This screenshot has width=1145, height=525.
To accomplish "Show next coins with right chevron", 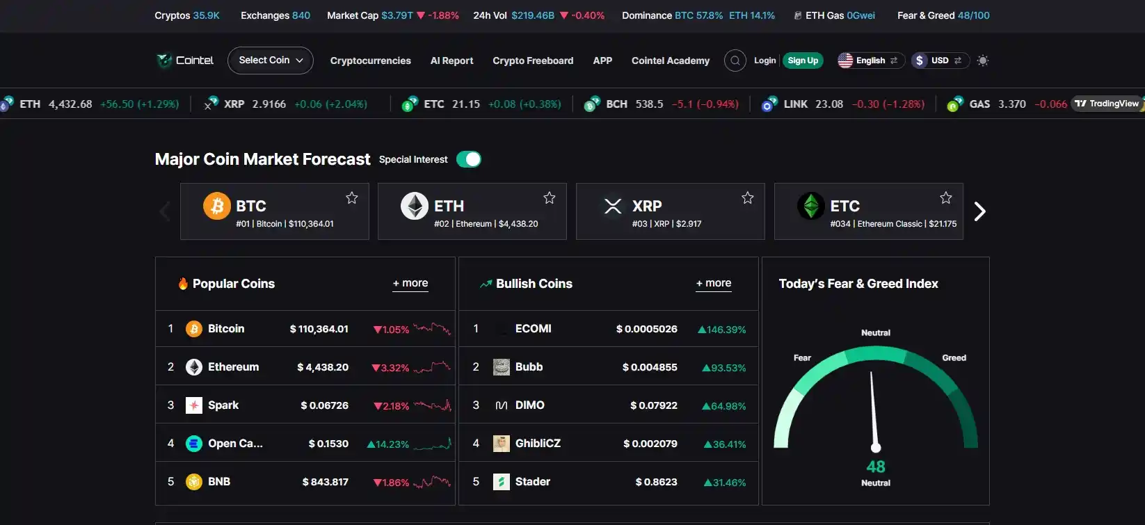I will pos(979,211).
